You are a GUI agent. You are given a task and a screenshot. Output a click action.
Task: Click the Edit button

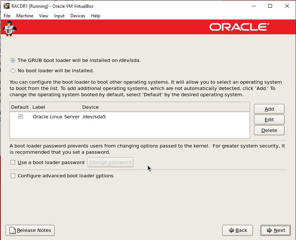coord(269,120)
